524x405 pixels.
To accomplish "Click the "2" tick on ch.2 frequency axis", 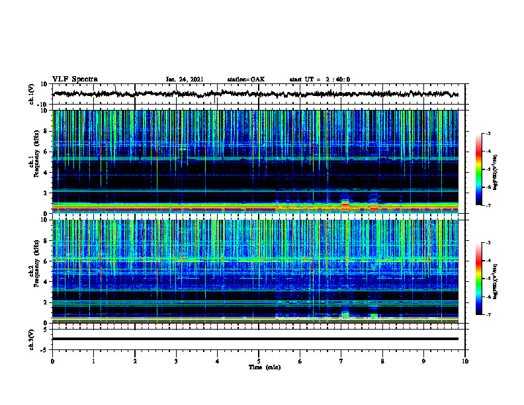I will point(46,302).
